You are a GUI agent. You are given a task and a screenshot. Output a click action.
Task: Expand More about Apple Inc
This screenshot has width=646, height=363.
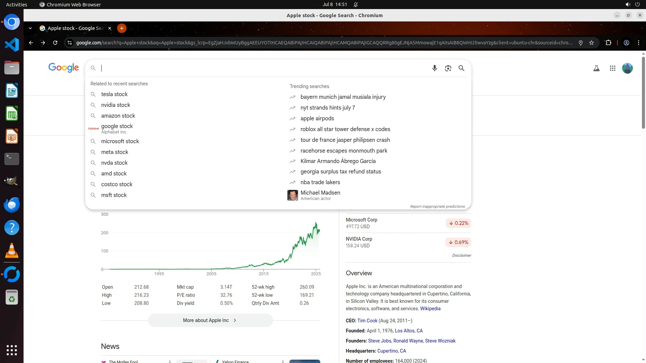coord(210,320)
